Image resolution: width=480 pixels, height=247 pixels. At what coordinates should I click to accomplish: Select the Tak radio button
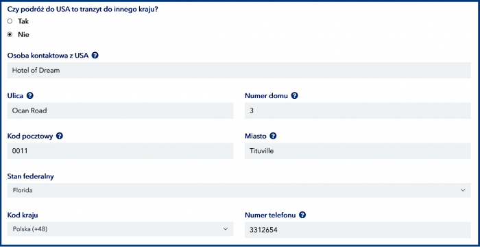(x=10, y=21)
